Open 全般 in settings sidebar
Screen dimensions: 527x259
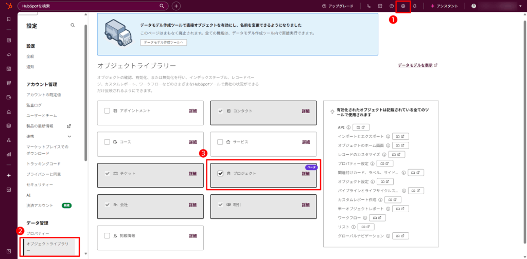[30, 57]
